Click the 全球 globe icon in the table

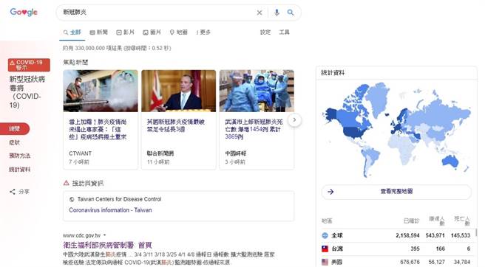click(325, 235)
